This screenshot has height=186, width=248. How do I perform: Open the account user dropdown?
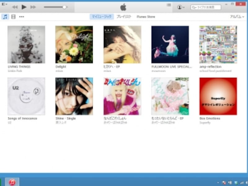[181, 7]
